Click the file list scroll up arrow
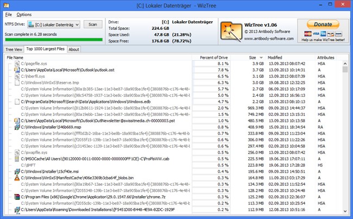Screen dimensions: 353x219 click(x=345, y=64)
